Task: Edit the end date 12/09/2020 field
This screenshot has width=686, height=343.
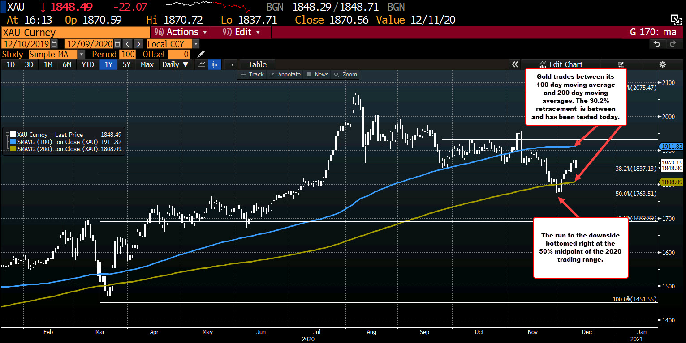Action: (89, 44)
